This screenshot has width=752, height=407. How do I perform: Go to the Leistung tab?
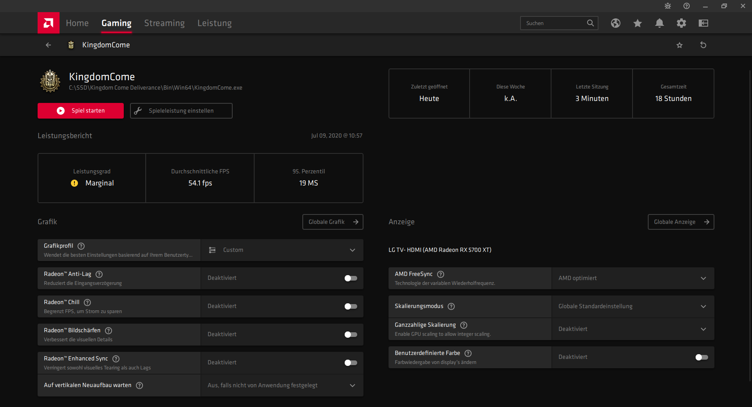coord(215,23)
